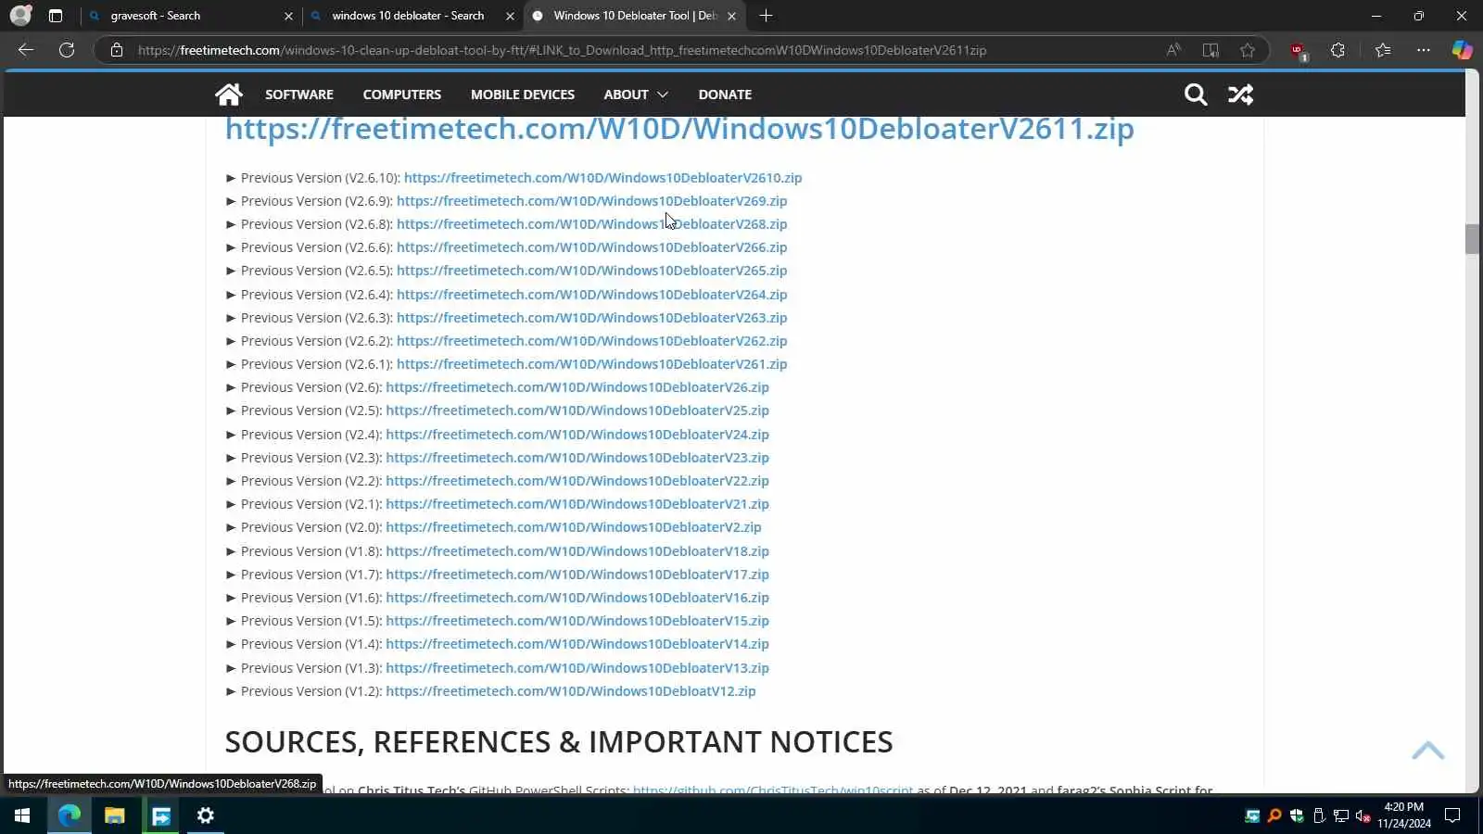Download Windows10DebloaterV26.zip link

577,387
